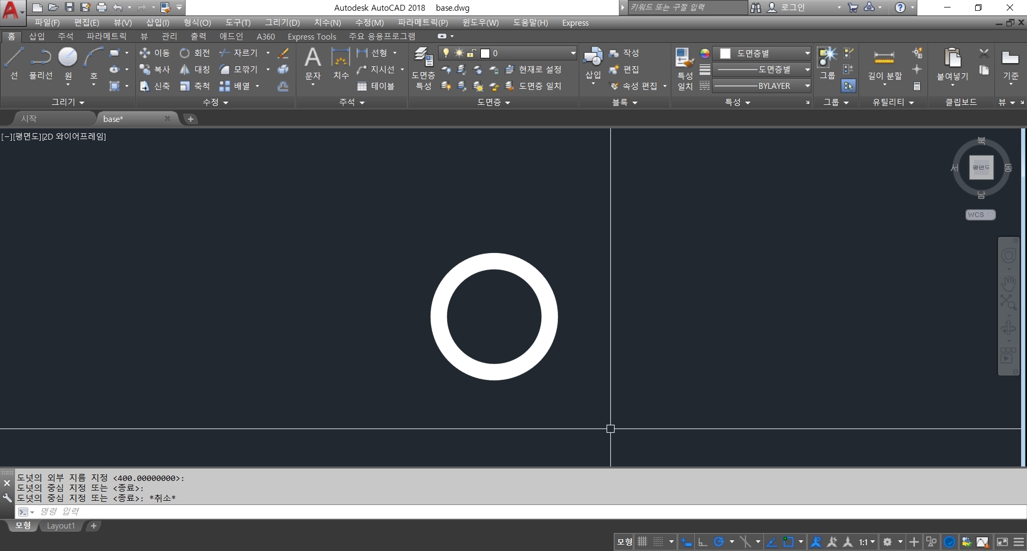Click Match Layer (도면층 일치) button
The width and height of the screenshot is (1027, 551).
pyautogui.click(x=533, y=86)
